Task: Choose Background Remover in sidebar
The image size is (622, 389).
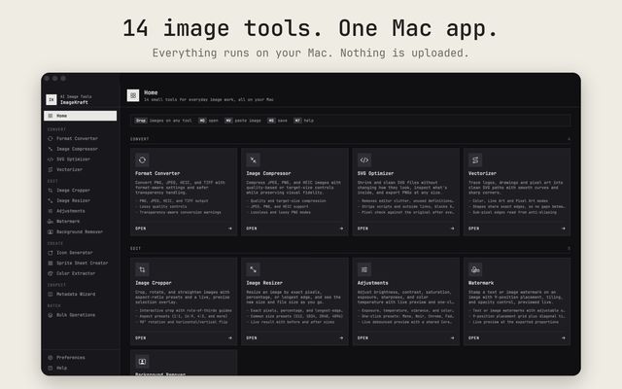Action: coord(80,231)
